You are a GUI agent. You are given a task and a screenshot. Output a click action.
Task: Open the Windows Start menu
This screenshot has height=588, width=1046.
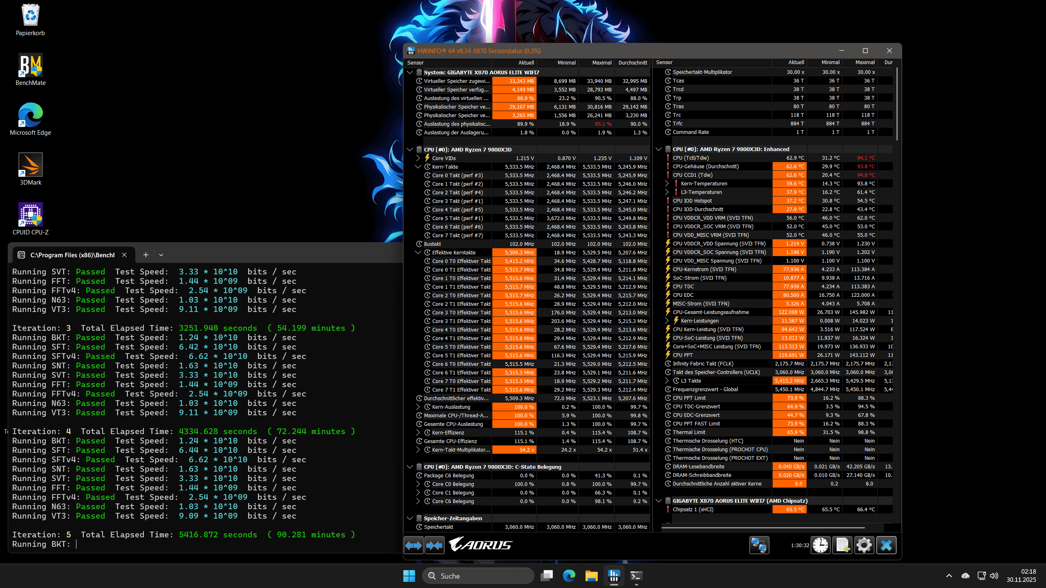409,575
